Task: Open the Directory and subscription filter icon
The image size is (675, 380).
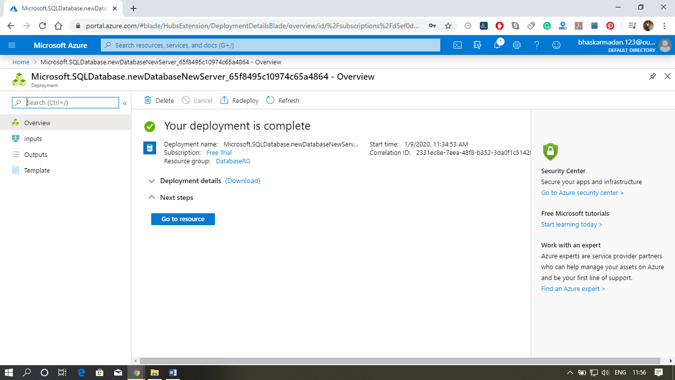Action: [x=477, y=45]
